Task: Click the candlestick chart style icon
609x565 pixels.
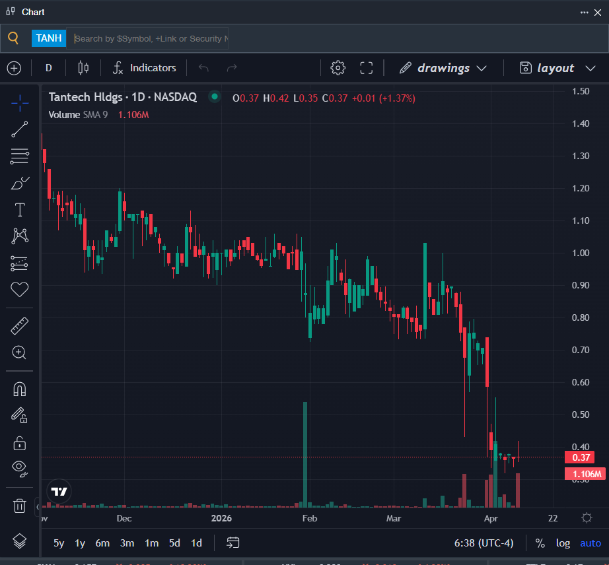Action: pos(83,68)
